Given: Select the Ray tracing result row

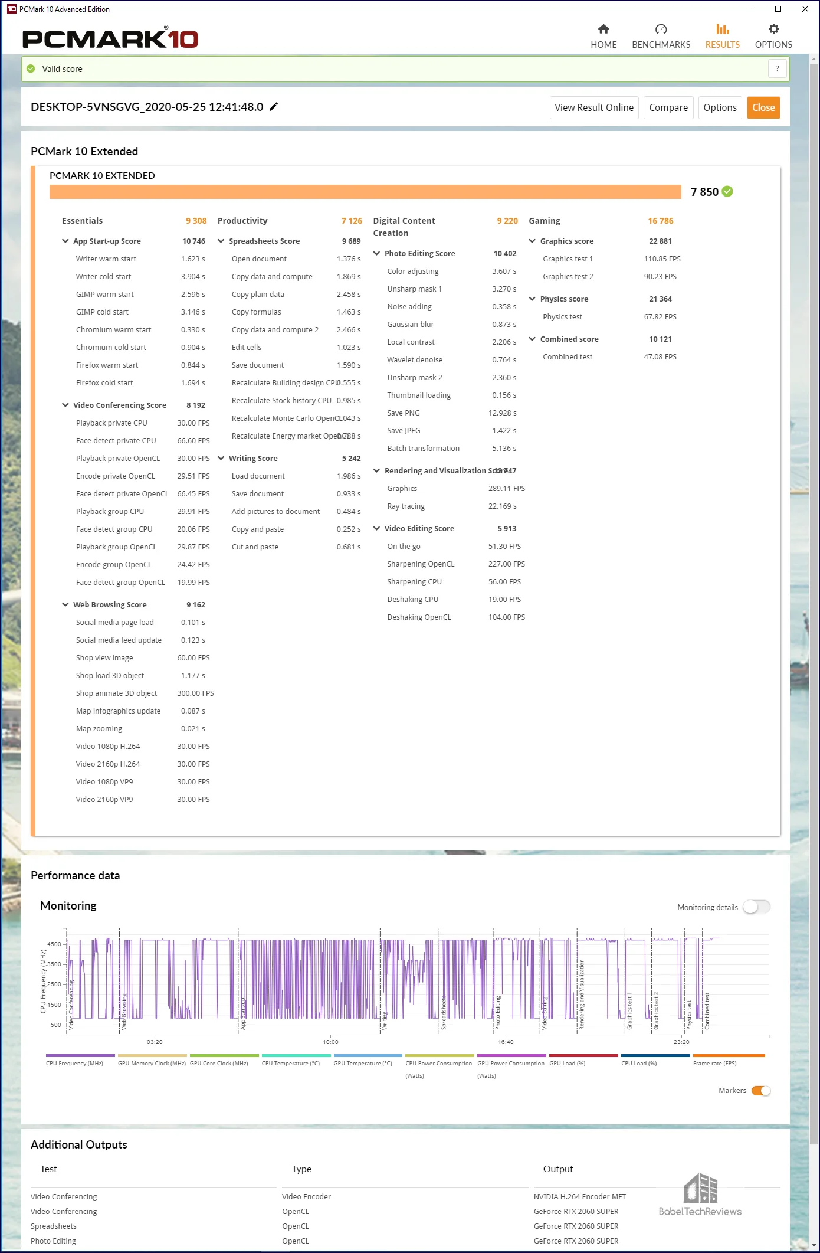Looking at the screenshot, I should click(452, 506).
